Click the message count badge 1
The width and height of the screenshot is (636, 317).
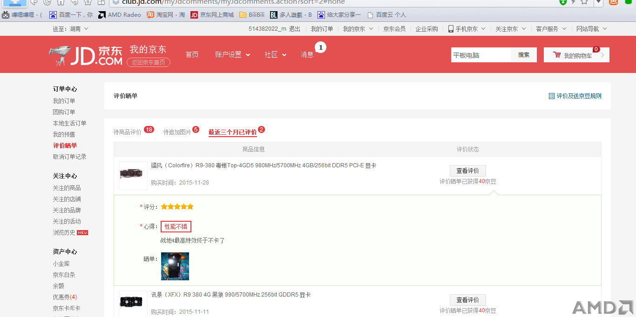[321, 47]
